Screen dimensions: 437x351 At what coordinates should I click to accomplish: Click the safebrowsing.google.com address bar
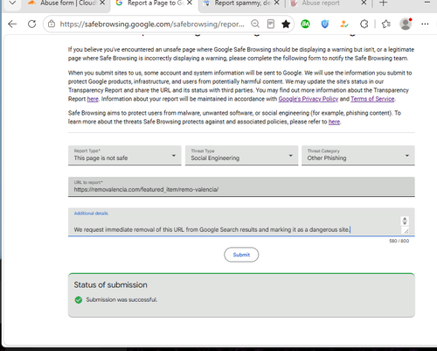point(152,24)
